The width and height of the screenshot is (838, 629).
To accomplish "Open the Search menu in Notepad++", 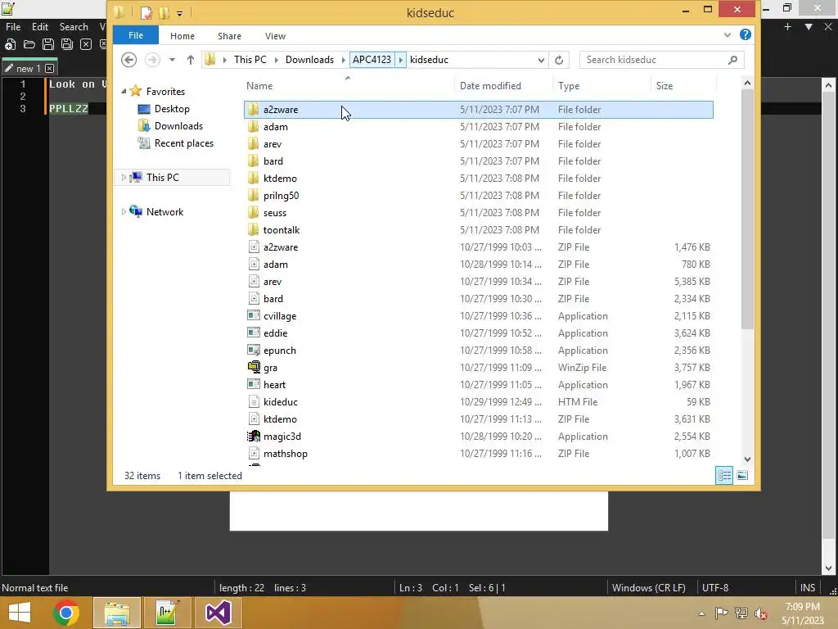I will [x=74, y=27].
